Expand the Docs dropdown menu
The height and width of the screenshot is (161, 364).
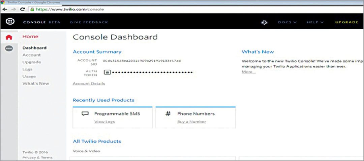[x=287, y=22]
